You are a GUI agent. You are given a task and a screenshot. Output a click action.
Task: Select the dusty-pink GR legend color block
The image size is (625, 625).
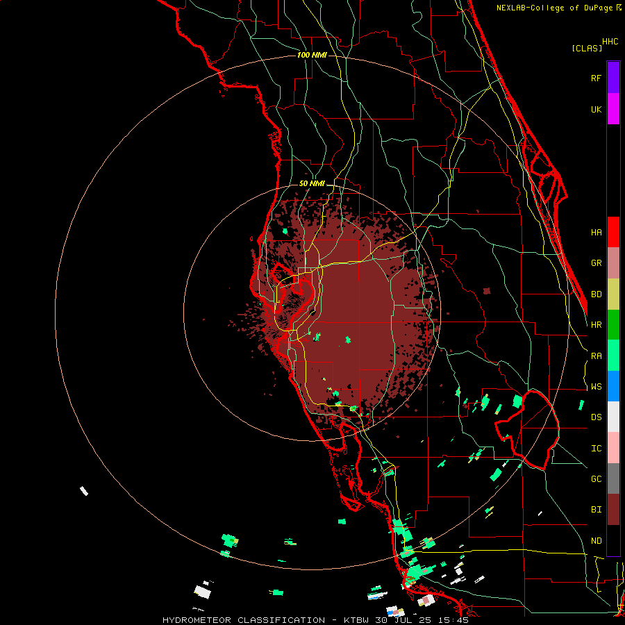613,263
